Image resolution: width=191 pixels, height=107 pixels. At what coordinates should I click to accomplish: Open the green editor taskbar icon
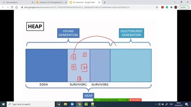click(x=93, y=104)
